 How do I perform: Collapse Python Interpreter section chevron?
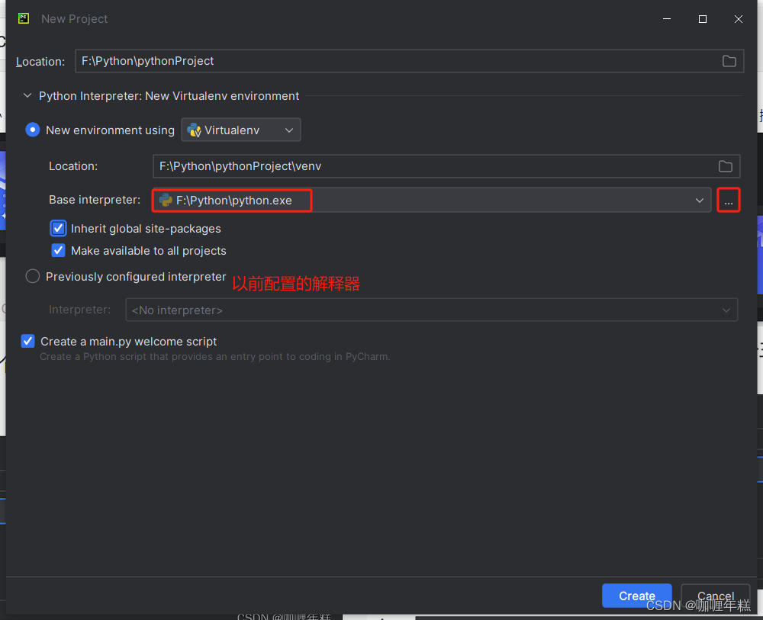27,96
